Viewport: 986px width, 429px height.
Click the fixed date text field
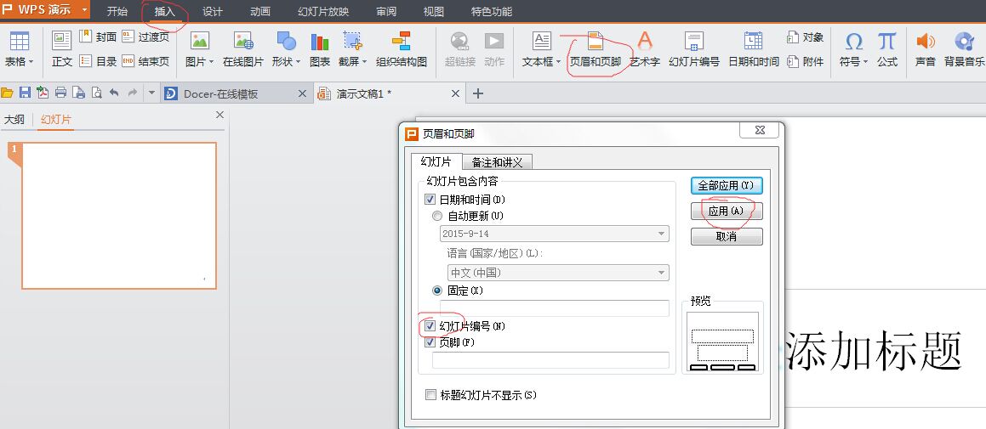click(554, 308)
